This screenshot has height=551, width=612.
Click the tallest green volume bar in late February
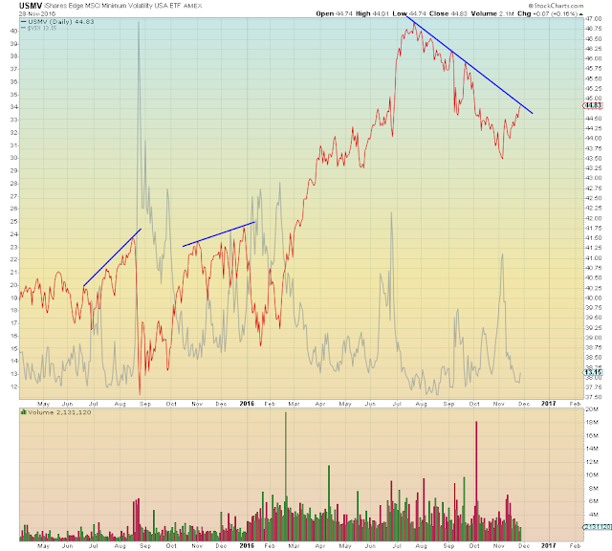(x=286, y=476)
